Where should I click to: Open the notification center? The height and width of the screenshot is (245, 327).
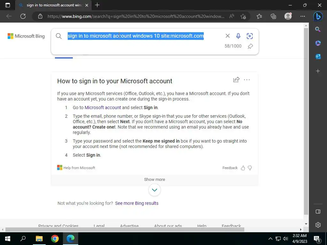317,239
